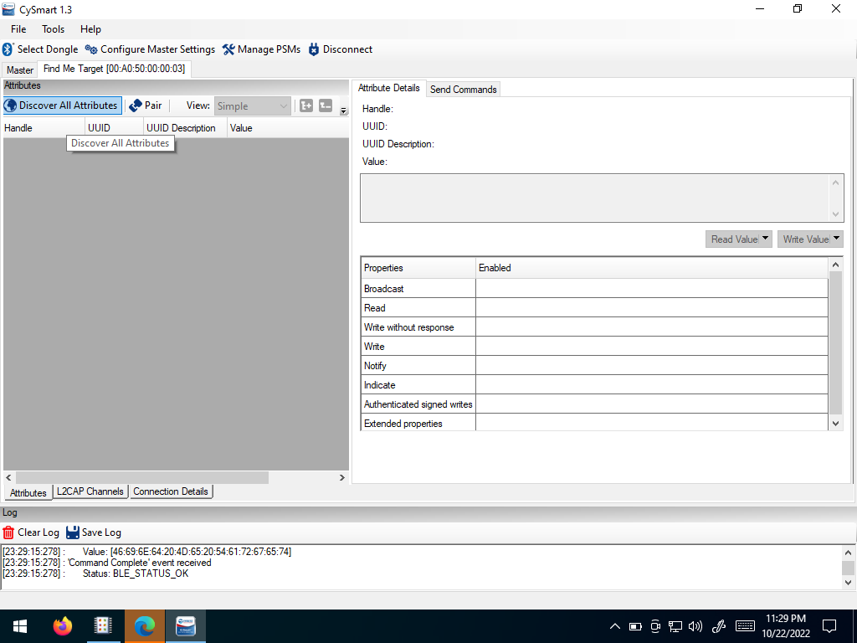Open the touch keyboard tray icon
857x643 pixels.
(745, 626)
